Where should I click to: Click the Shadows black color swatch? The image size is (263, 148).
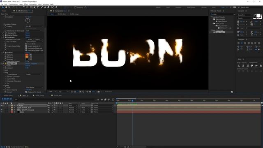coord(27,59)
